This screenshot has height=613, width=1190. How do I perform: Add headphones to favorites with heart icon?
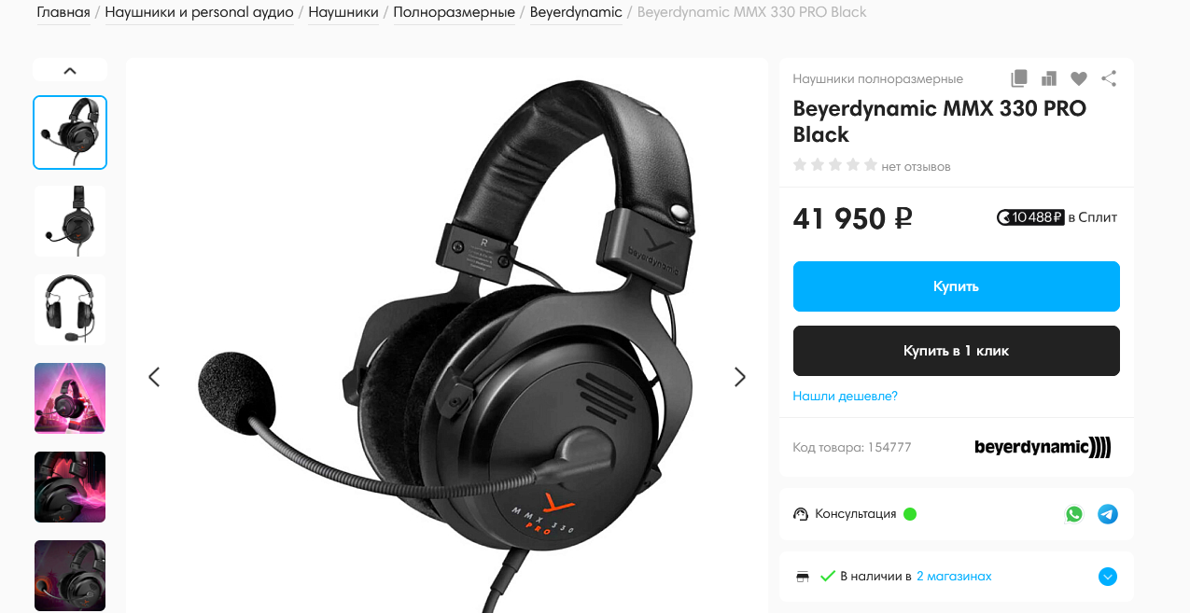[1079, 78]
